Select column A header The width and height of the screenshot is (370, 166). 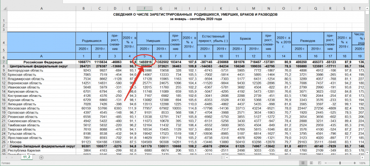pos(42,8)
